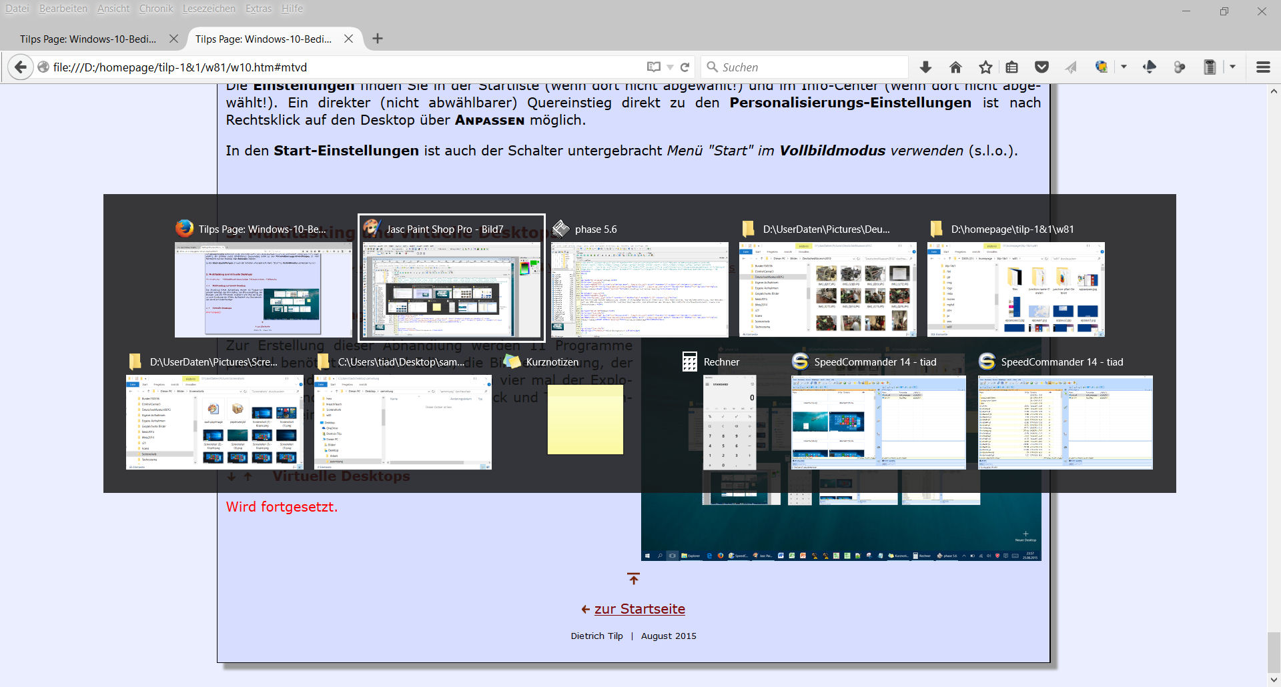Select the Rechner window thumbnail

[x=729, y=422]
